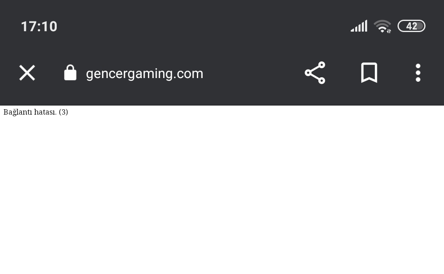
Task: Click the "(3)" error code text
Action: tap(63, 112)
